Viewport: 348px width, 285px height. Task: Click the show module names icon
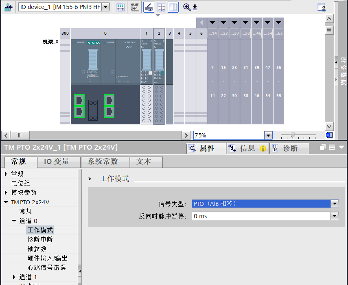(134, 7)
